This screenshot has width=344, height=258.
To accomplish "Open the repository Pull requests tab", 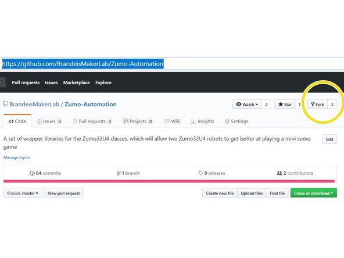I will pos(92,121).
